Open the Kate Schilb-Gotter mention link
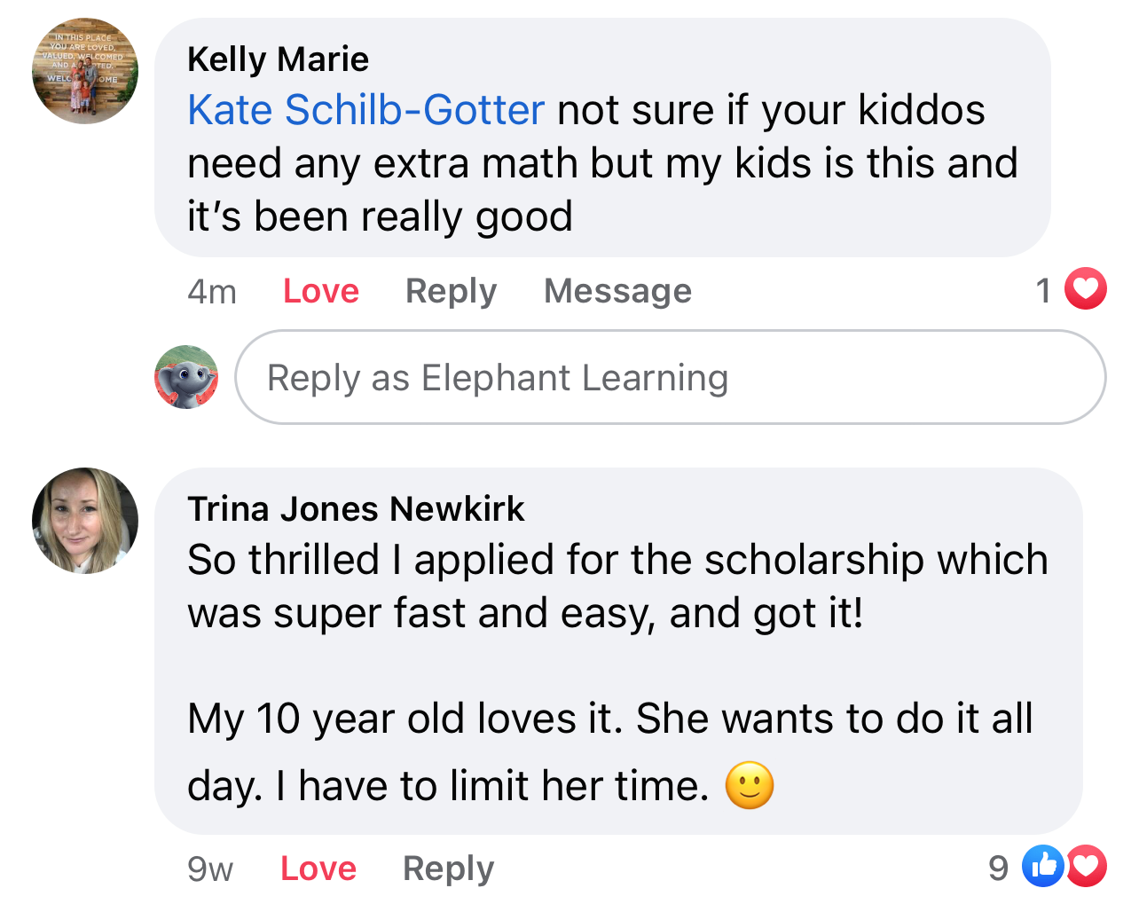The width and height of the screenshot is (1139, 904). click(365, 111)
